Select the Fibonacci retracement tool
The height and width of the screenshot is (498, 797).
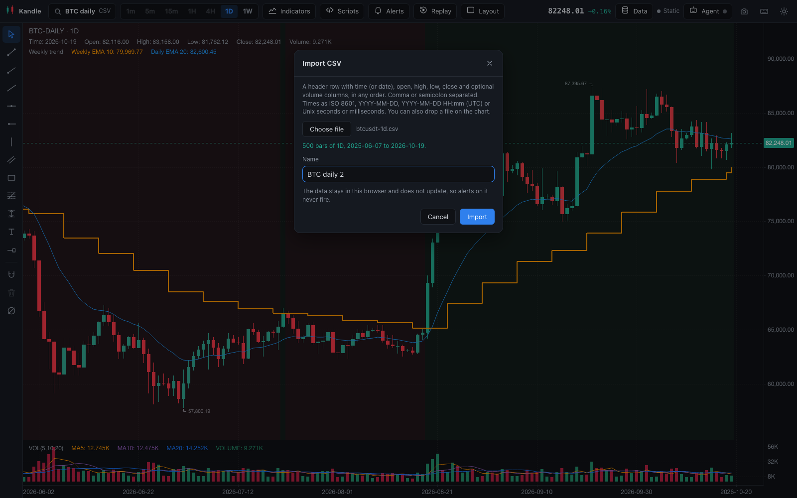(11, 196)
